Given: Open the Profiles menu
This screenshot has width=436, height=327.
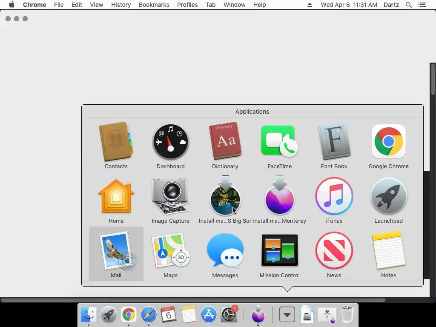Looking at the screenshot, I should pos(187,5).
